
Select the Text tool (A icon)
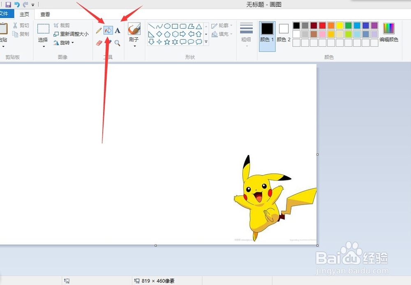118,31
